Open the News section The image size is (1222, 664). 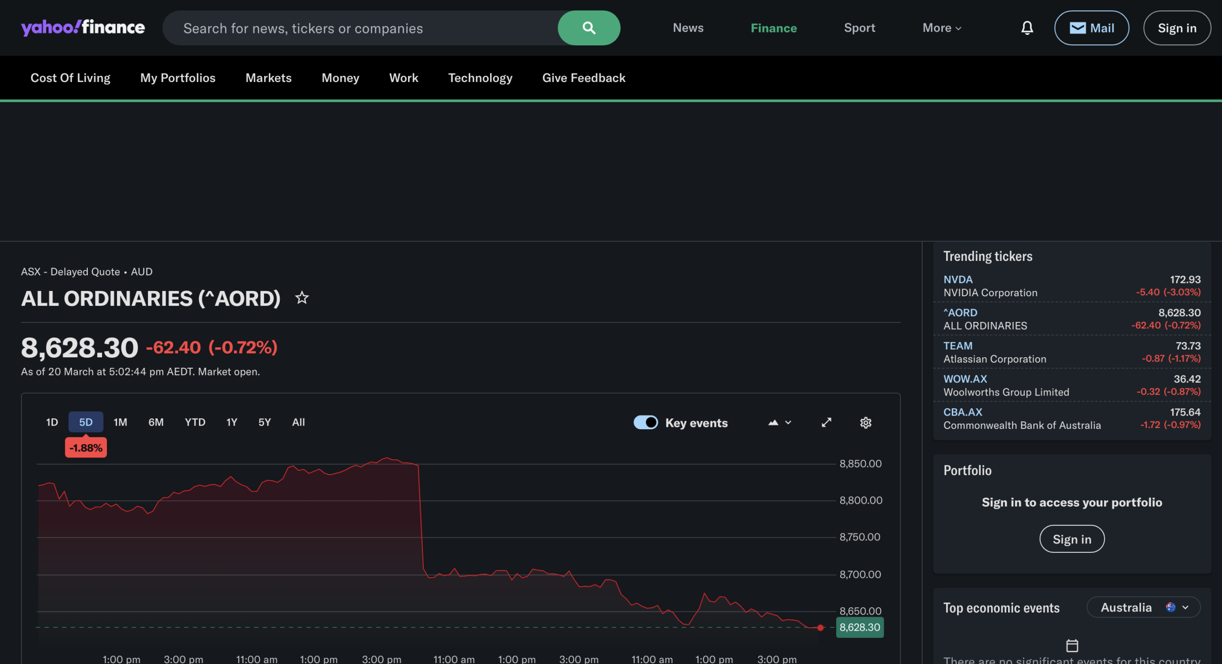click(x=688, y=28)
